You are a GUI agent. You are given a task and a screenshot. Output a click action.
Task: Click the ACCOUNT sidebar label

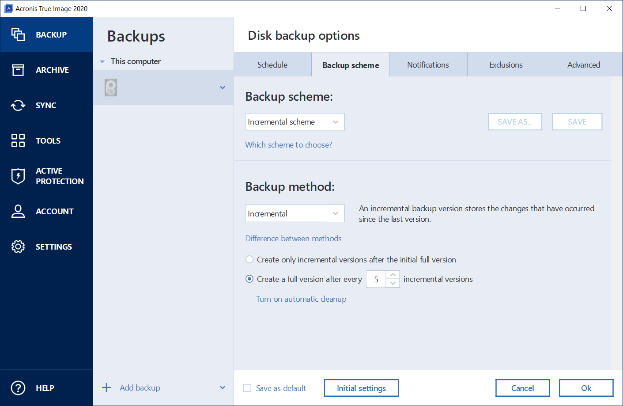click(55, 211)
